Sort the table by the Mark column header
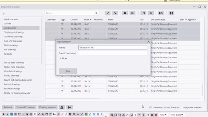Viewport: 208px width, 117px height. click(88, 19)
